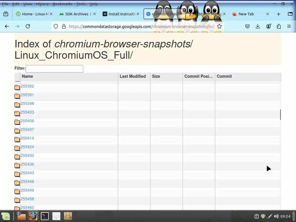Open the View menu
The image size is (296, 222).
click(x=27, y=4)
